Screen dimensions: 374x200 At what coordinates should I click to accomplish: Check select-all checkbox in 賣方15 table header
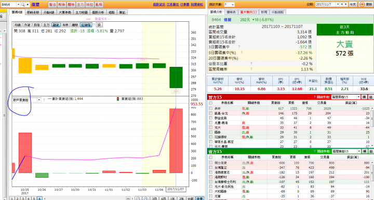coord(210,157)
